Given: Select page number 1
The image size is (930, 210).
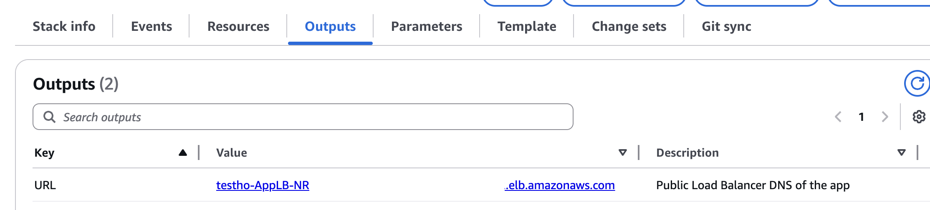Looking at the screenshot, I should pos(861,117).
